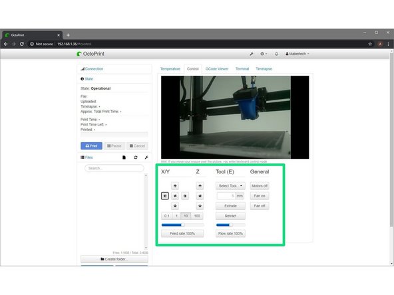
Task: Open Makertech user menu
Action: [297, 54]
